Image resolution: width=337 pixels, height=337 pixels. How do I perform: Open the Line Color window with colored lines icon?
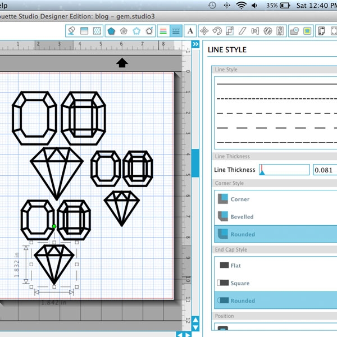click(163, 31)
